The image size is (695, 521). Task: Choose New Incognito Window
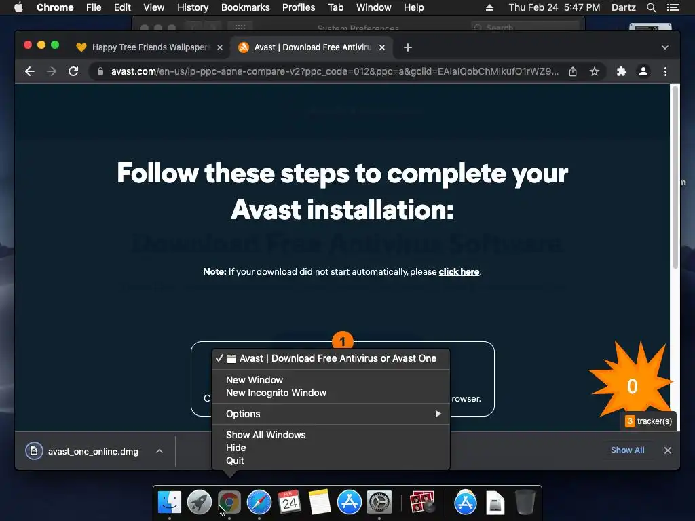click(x=331, y=393)
